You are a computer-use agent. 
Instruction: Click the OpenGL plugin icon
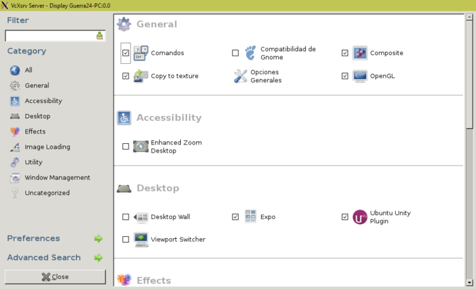pos(360,76)
